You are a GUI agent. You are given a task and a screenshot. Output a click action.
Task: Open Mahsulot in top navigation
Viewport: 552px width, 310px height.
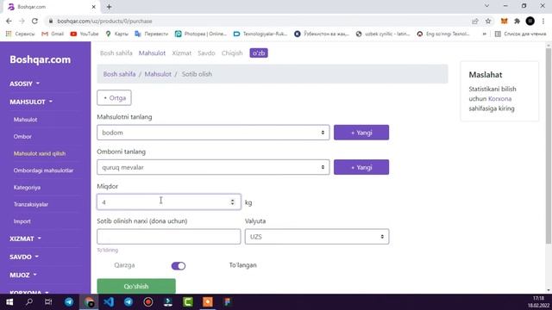click(152, 53)
